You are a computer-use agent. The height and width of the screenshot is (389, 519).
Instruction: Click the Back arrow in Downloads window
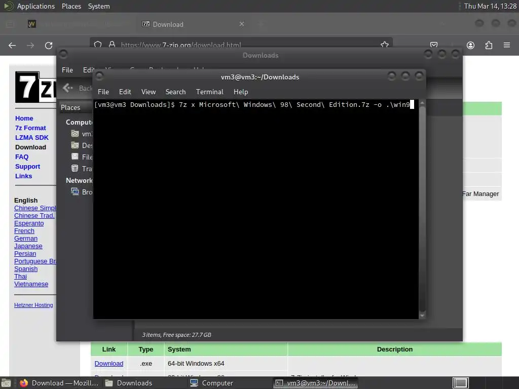(67, 88)
